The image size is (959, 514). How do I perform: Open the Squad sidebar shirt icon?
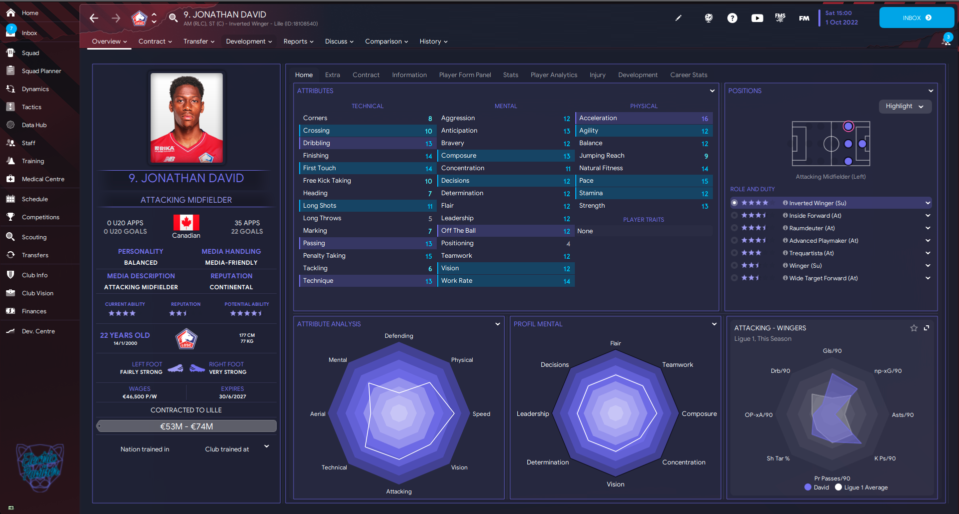pos(11,53)
